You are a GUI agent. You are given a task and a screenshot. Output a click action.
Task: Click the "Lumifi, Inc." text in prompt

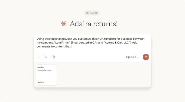click(62, 43)
